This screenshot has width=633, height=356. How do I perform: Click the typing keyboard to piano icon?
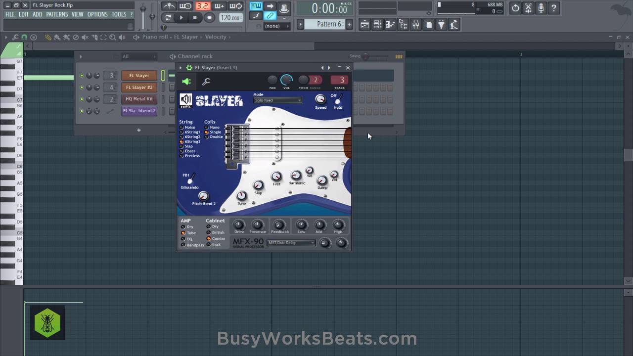coord(256,6)
